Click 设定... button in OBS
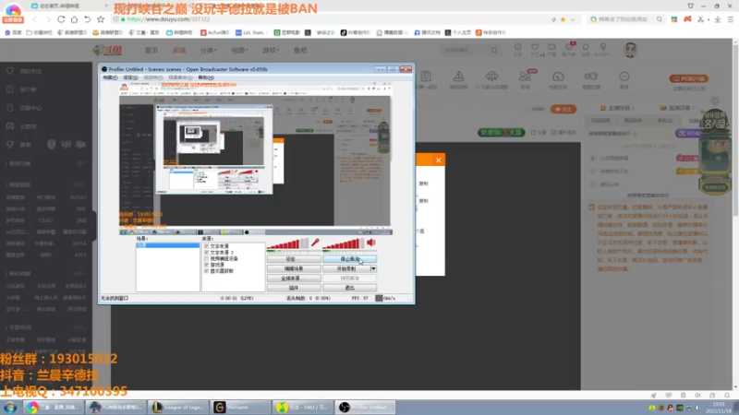The width and height of the screenshot is (739, 415). click(294, 259)
